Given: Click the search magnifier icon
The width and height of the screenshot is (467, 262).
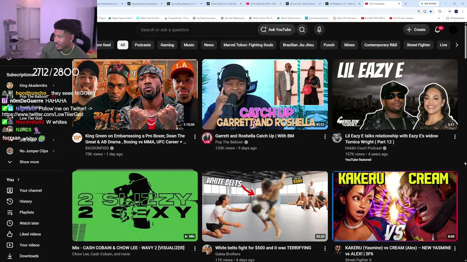Looking at the screenshot, I should pos(302,30).
